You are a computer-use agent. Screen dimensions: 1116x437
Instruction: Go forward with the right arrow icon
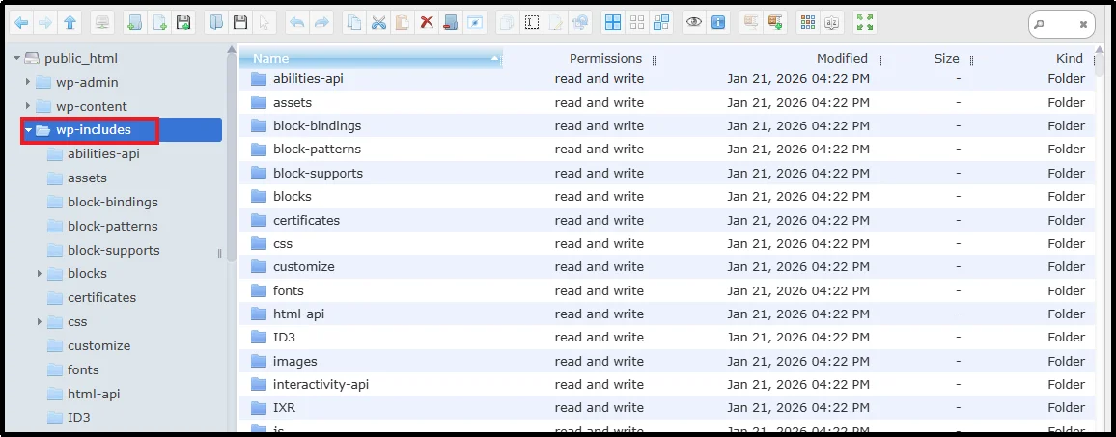pos(44,23)
